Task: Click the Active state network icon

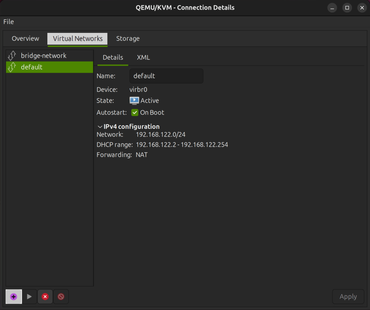Action: (x=134, y=101)
